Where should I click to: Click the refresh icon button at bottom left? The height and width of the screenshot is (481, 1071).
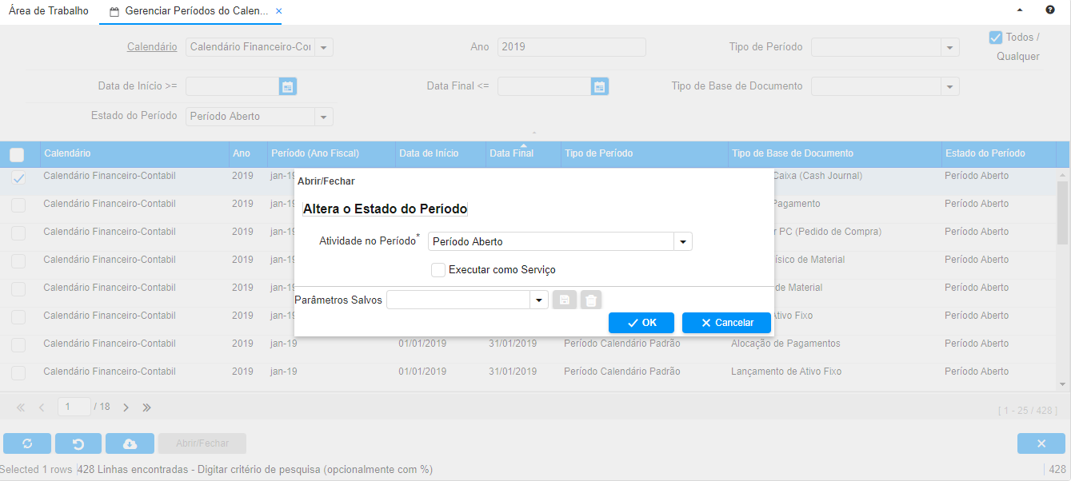tap(27, 443)
